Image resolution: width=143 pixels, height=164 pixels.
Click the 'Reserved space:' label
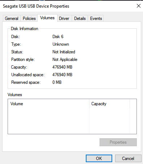(x=26, y=82)
